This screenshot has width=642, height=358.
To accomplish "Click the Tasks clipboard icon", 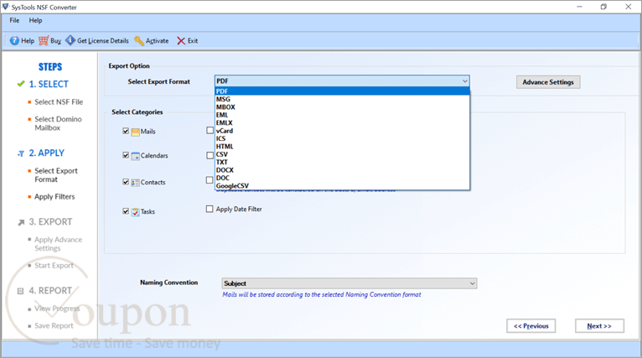I will 136,212.
